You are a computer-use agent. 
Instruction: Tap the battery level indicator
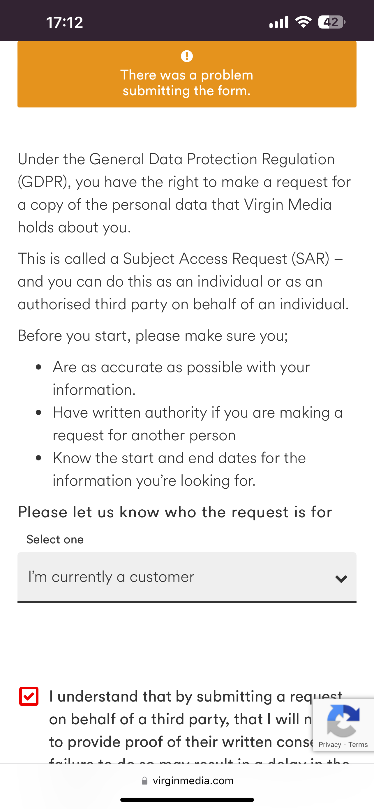pyautogui.click(x=331, y=22)
